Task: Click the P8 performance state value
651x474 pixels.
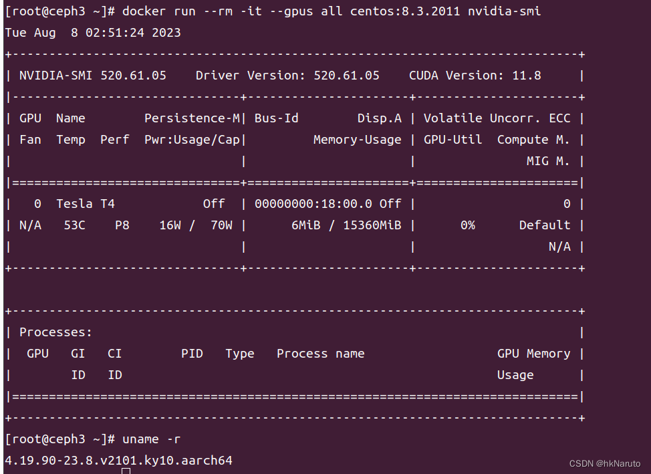Action: [122, 225]
